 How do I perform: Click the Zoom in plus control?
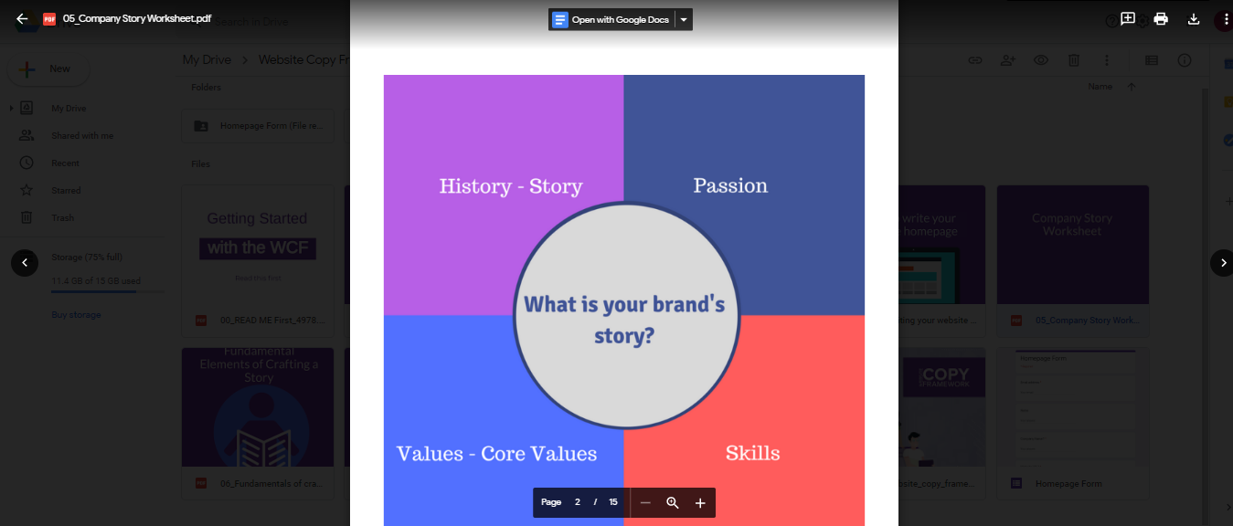(x=700, y=502)
